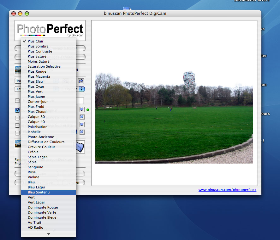Apply the plain Sépia tone
Viewport: 280px width, 240px height.
point(49,162)
